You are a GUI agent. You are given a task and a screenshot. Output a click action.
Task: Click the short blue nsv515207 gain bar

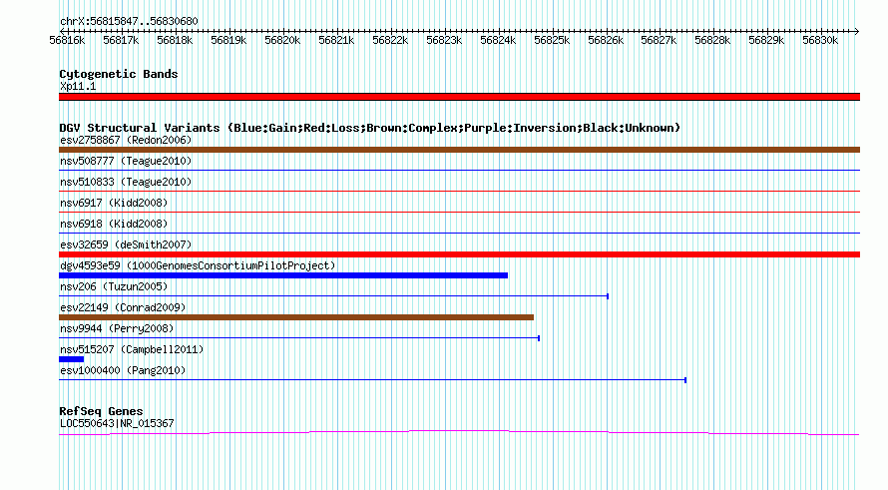[x=72, y=359]
